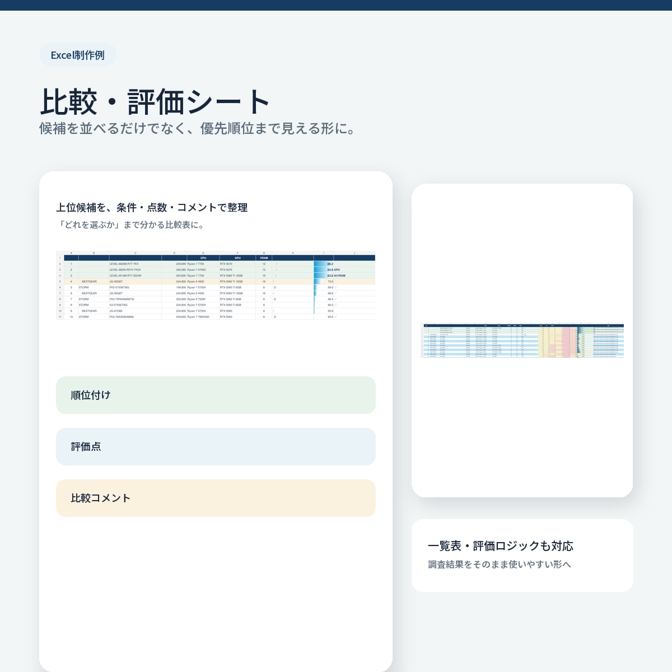The height and width of the screenshot is (672, 672).
Task: Select the GPU column header cell
Action: (237, 258)
